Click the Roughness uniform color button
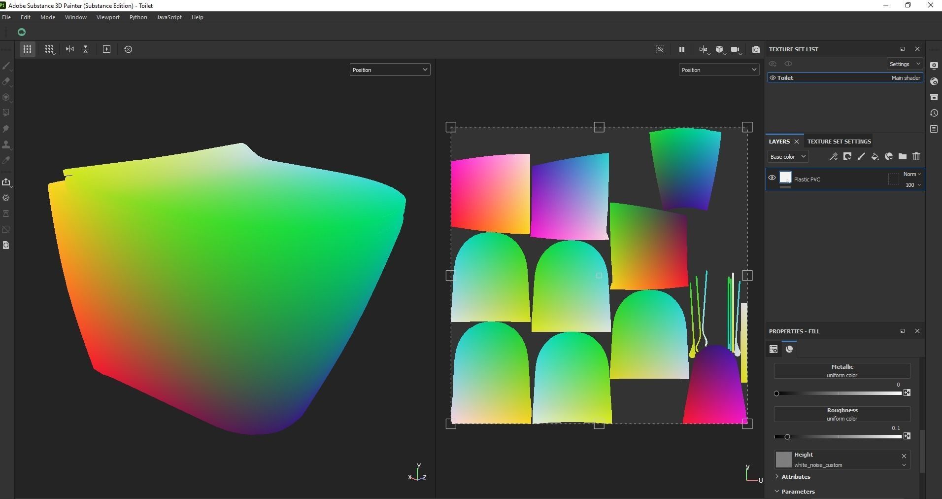Image resolution: width=942 pixels, height=499 pixels. pos(842,414)
